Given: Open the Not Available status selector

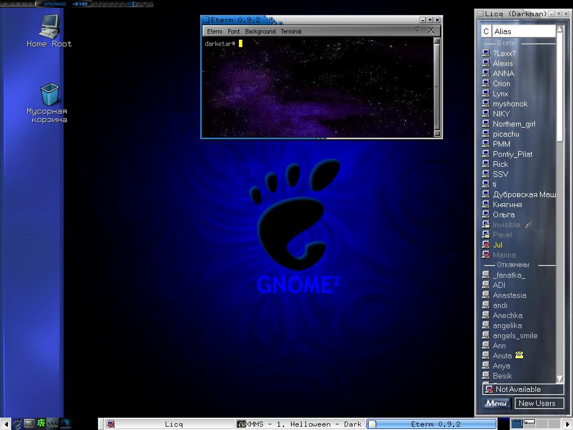Looking at the screenshot, I should point(523,390).
